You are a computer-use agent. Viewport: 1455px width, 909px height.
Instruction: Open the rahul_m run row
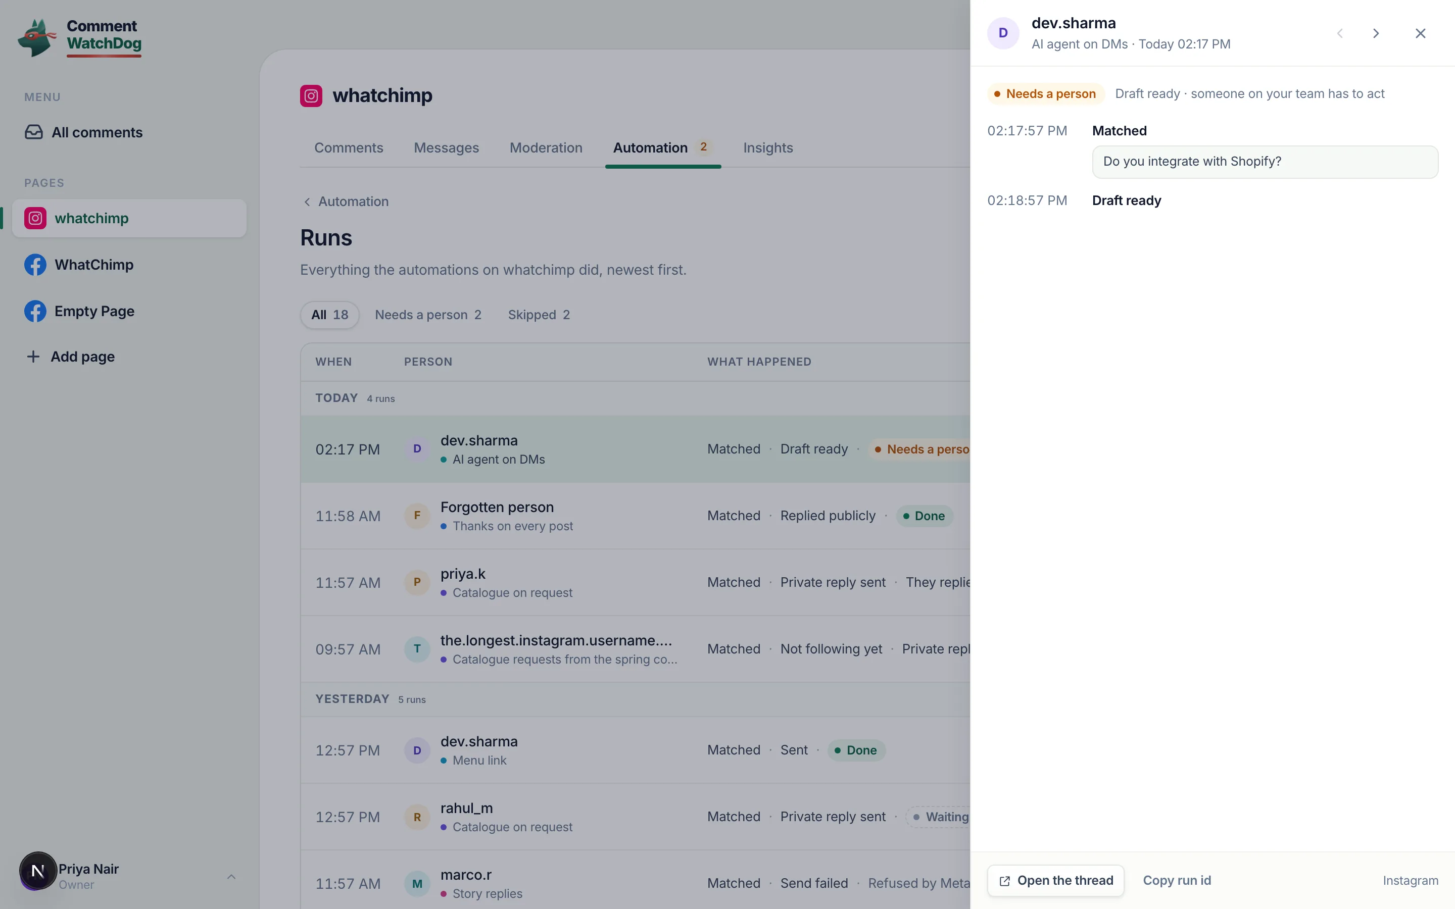(x=635, y=817)
